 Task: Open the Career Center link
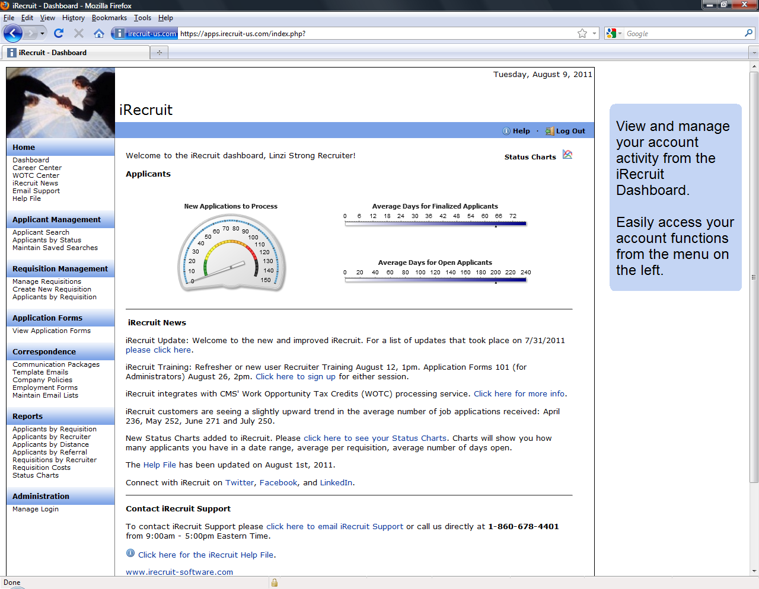[x=37, y=168]
